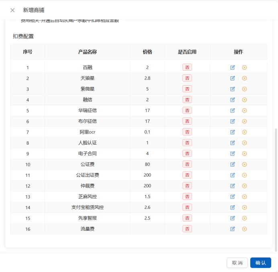Edit the 公证出证费 row
This screenshot has width=278, height=272.
click(x=233, y=175)
